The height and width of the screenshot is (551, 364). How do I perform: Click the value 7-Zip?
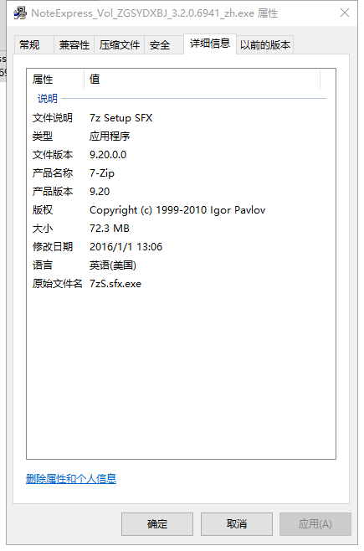pyautogui.click(x=102, y=173)
